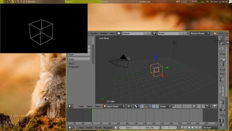Select the render.cpp window in taskbar

145,1
